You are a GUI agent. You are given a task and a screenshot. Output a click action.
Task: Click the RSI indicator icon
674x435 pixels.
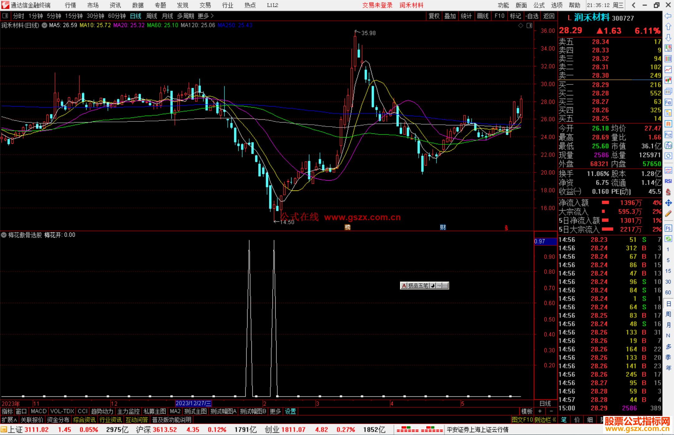click(x=668, y=181)
